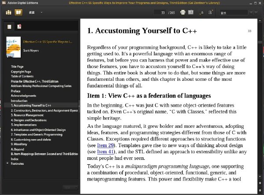264x195 pixels.
Task: Minimize the Adobe Digital Editions window
Action: click(251, 3)
